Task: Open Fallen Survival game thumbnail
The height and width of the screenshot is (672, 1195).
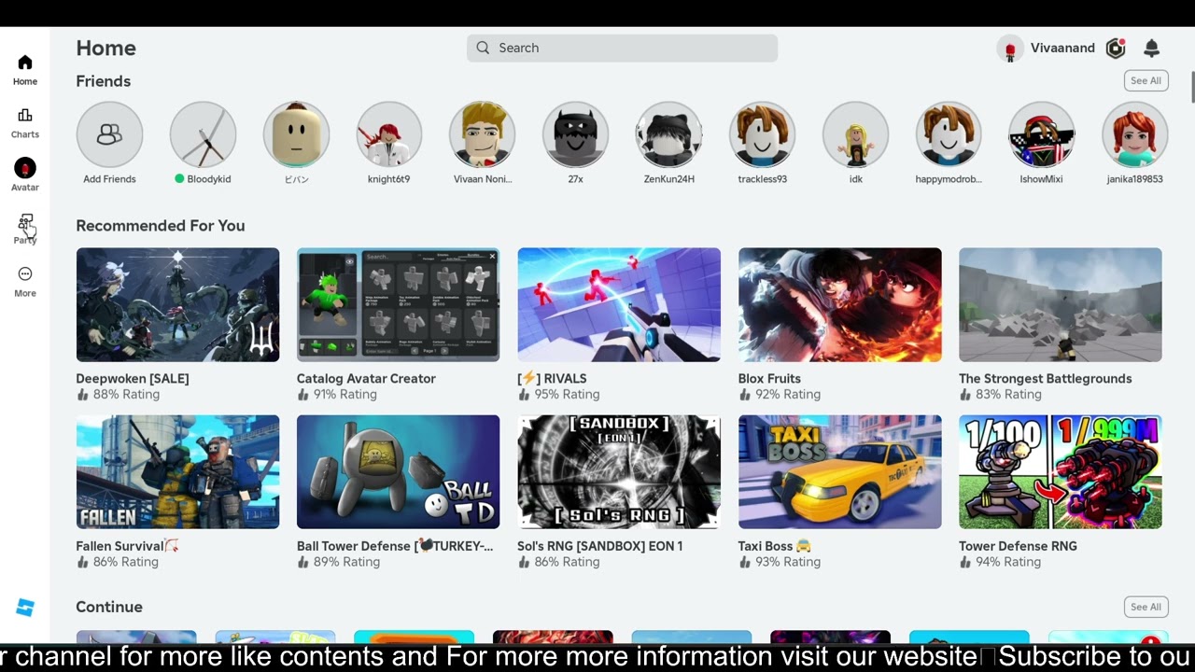Action: click(x=177, y=472)
